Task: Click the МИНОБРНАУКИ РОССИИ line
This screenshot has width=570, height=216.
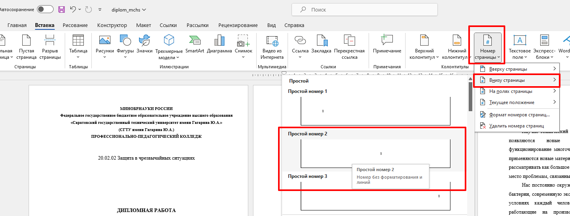Action: [146, 108]
